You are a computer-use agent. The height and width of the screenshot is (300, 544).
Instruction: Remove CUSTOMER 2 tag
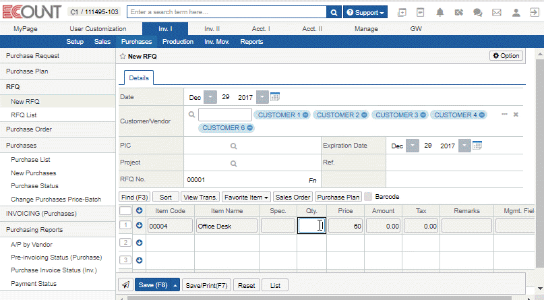tap(364, 115)
